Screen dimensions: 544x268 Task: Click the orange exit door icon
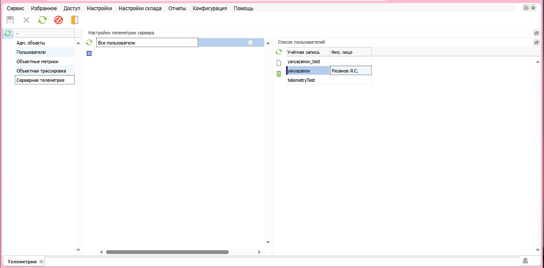pyautogui.click(x=75, y=20)
